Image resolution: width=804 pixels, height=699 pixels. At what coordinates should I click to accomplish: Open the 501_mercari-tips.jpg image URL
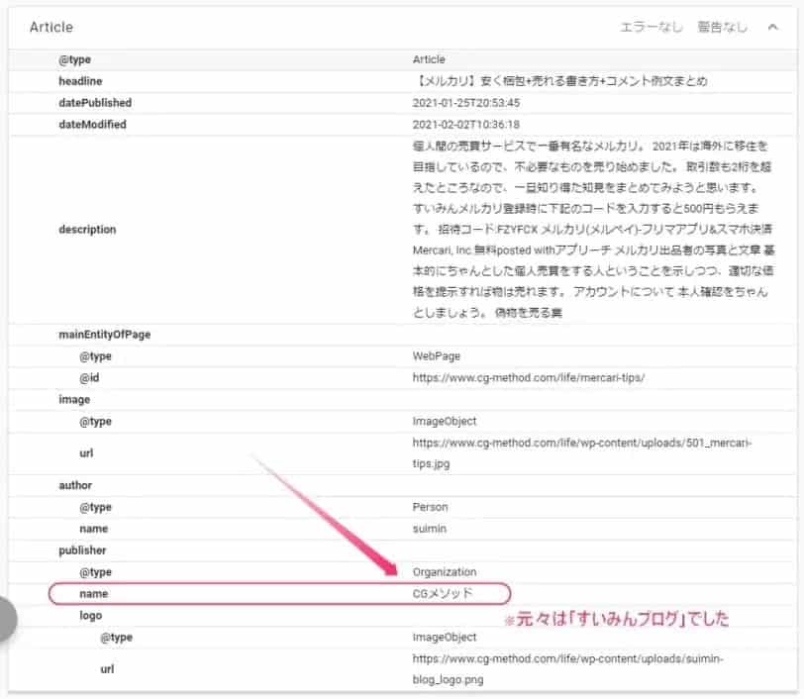582,452
